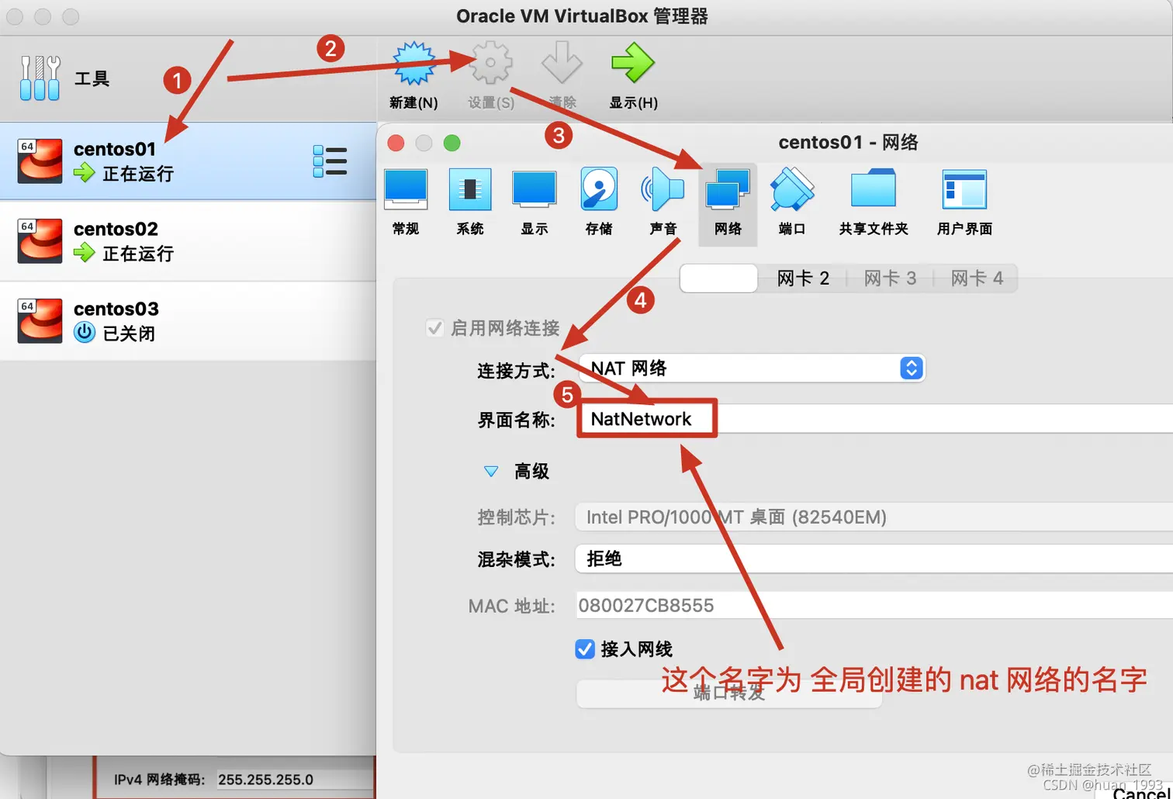1173x799 pixels.
Task: Switch to 网卡 3 tab
Action: (890, 278)
